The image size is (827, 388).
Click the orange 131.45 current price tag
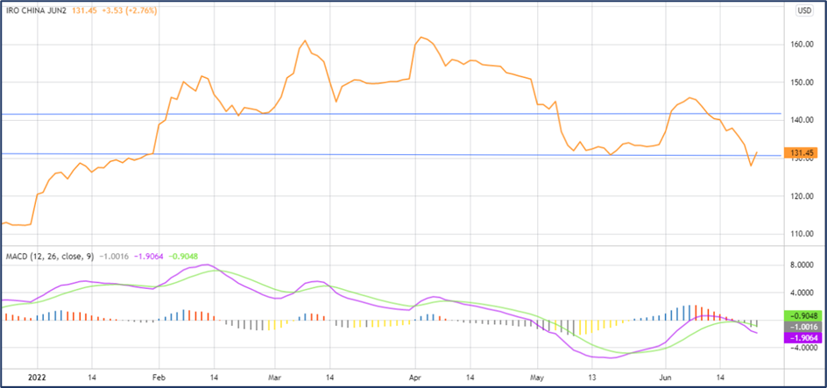pos(800,153)
